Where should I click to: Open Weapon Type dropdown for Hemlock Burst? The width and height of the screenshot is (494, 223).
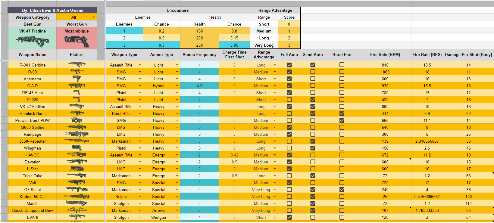pos(140,113)
